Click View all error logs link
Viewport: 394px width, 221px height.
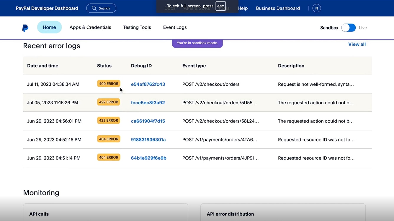click(x=357, y=44)
